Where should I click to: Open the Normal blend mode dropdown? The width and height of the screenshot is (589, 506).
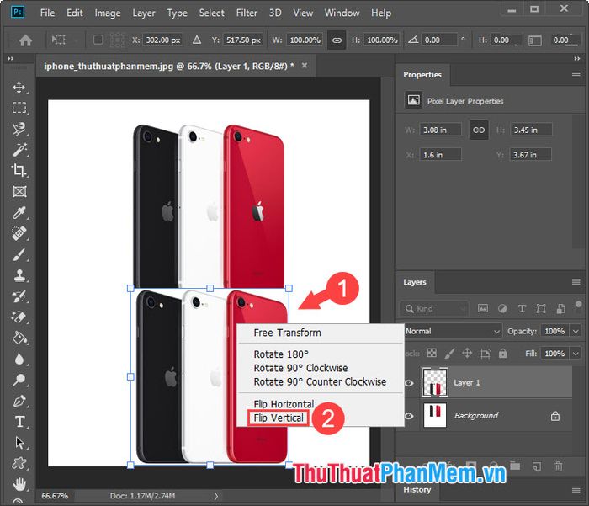[453, 331]
